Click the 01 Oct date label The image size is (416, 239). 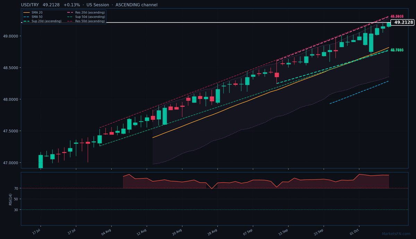(x=355, y=231)
